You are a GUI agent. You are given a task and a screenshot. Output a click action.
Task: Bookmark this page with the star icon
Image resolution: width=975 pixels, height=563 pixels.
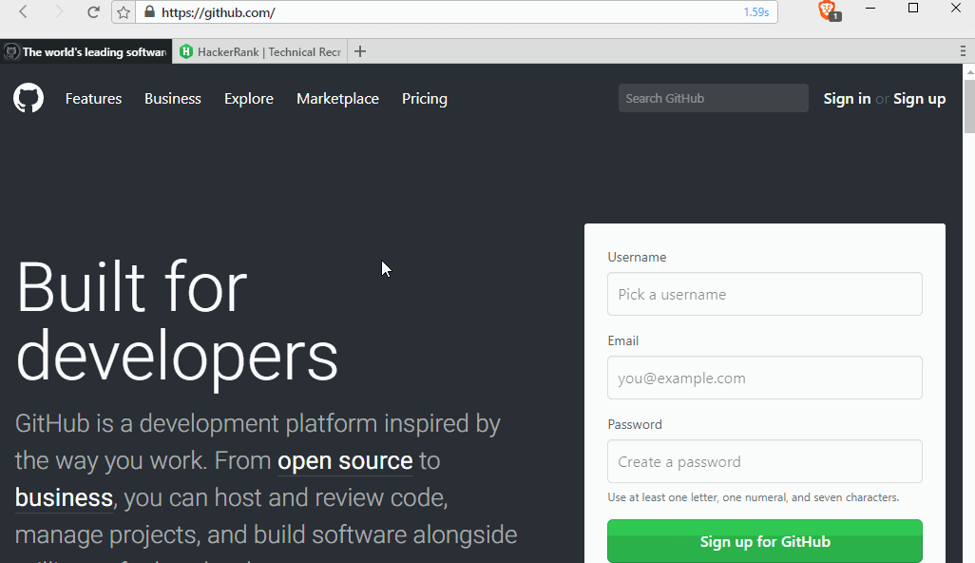124,12
